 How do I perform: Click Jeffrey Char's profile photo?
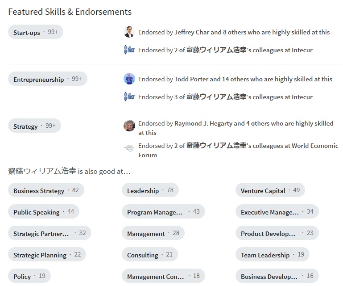coord(129,32)
